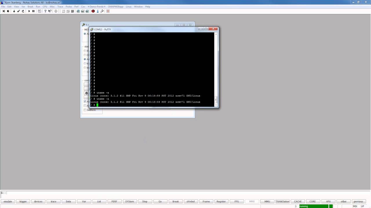Click the green 'running' status field
This screenshot has height=208, width=371.
pyautogui.click(x=314, y=206)
